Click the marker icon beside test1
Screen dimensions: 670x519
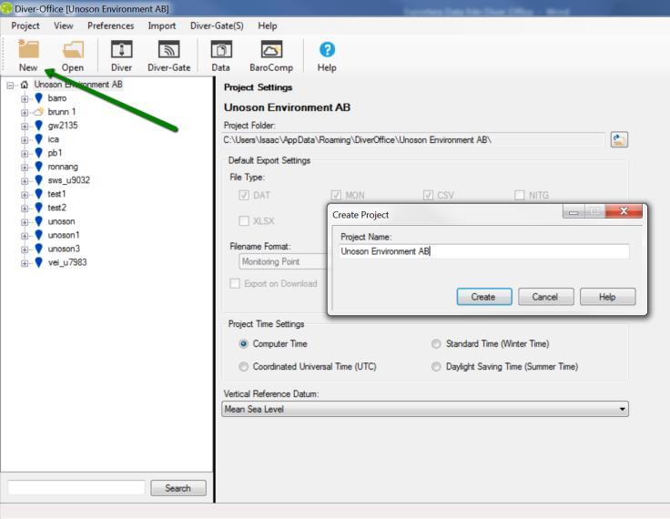pos(39,194)
